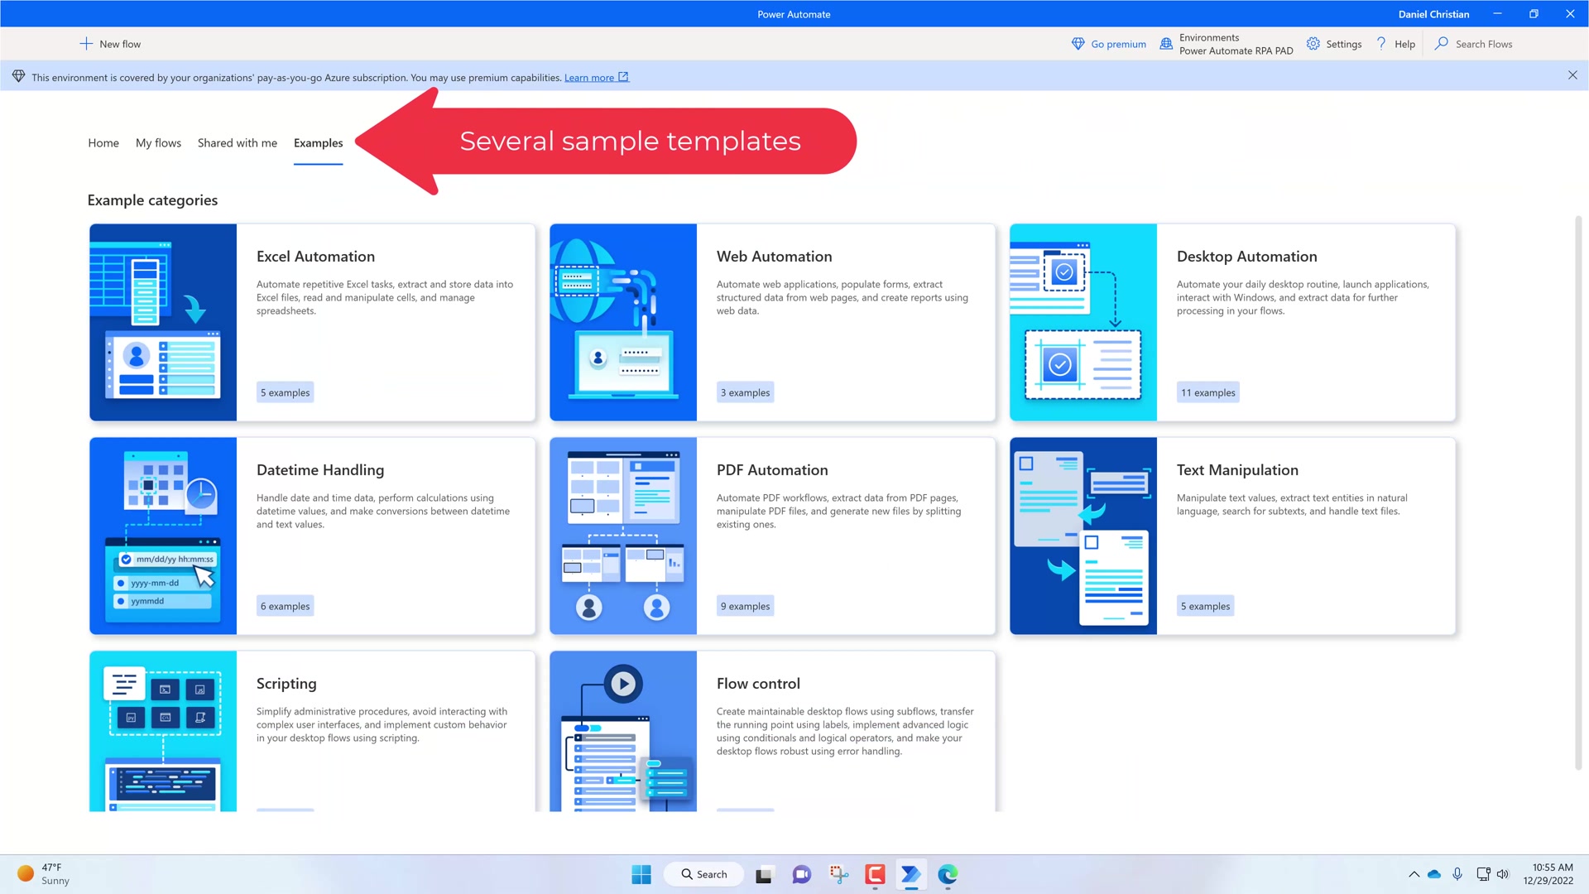Select the Examples tab
The width and height of the screenshot is (1589, 894).
(x=318, y=143)
